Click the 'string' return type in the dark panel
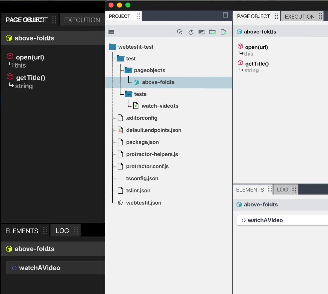This screenshot has height=294, width=328. (x=24, y=86)
